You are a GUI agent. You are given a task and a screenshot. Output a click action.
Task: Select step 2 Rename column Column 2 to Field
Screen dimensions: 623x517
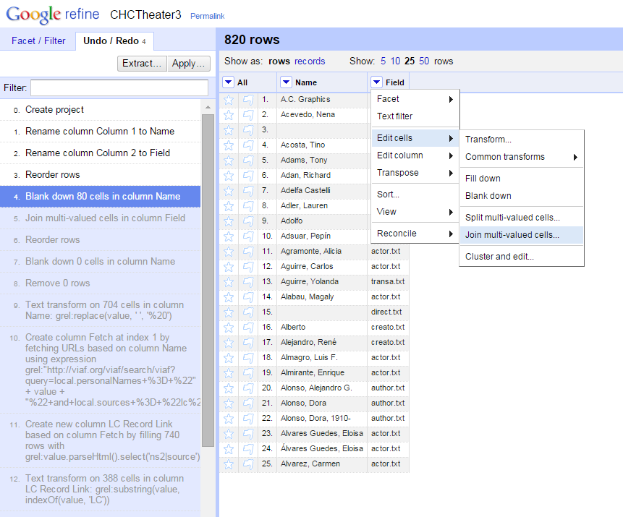[100, 153]
